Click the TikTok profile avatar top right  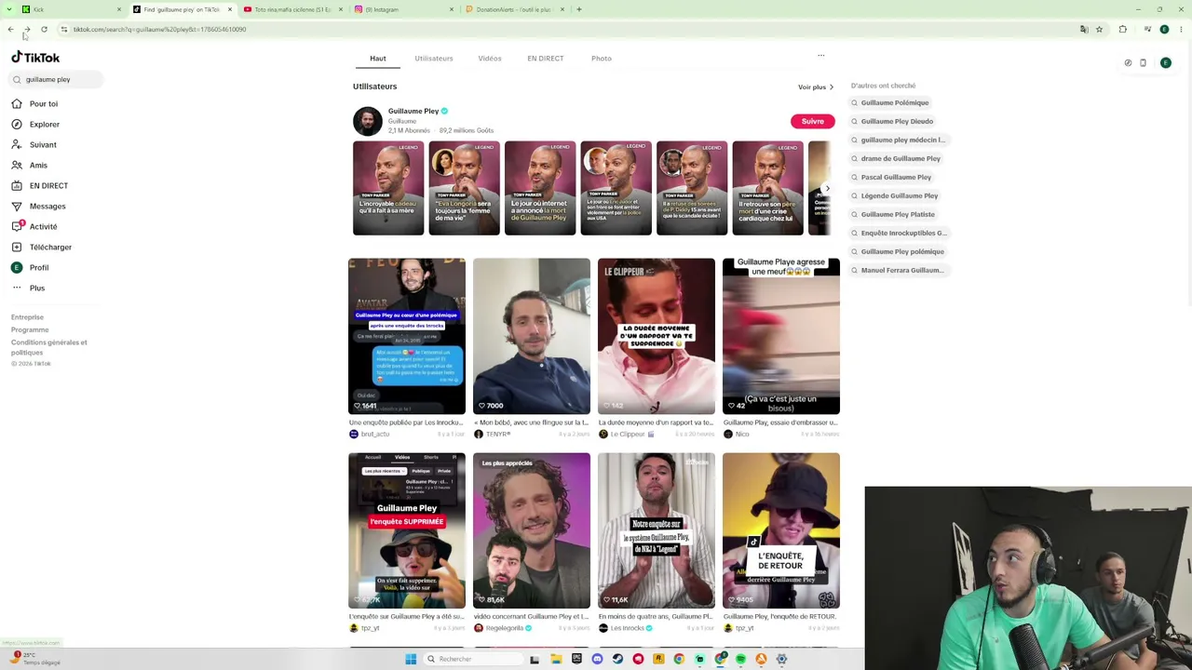pyautogui.click(x=1166, y=63)
